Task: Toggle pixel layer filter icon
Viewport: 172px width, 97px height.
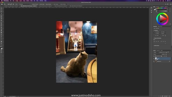Action: tap(160, 53)
